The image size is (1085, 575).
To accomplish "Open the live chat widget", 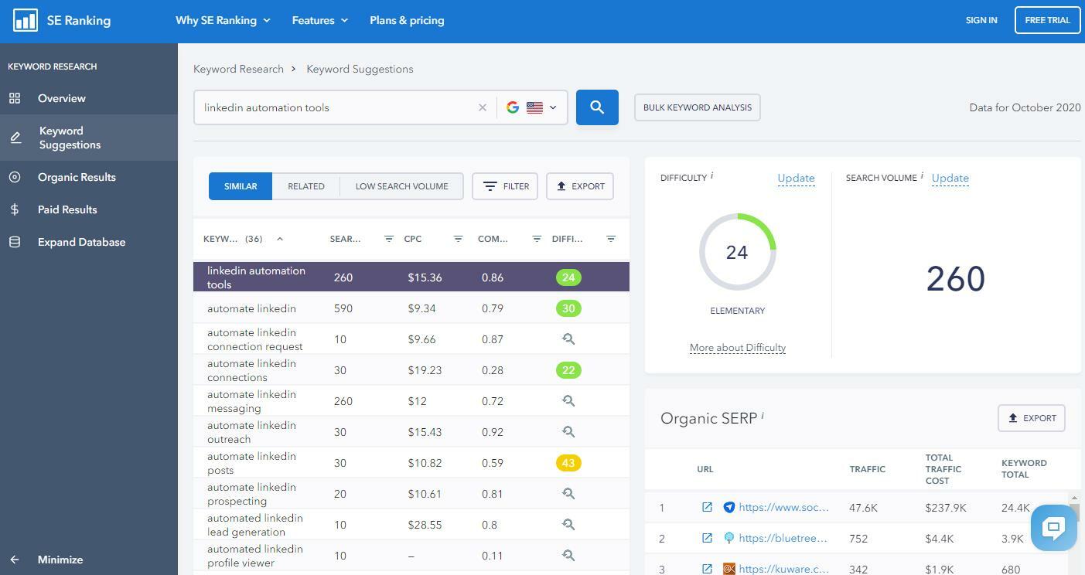I will [x=1054, y=528].
